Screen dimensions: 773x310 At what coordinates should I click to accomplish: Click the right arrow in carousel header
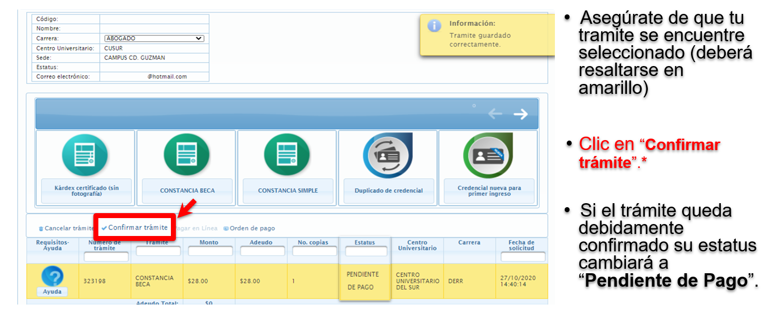pos(521,114)
